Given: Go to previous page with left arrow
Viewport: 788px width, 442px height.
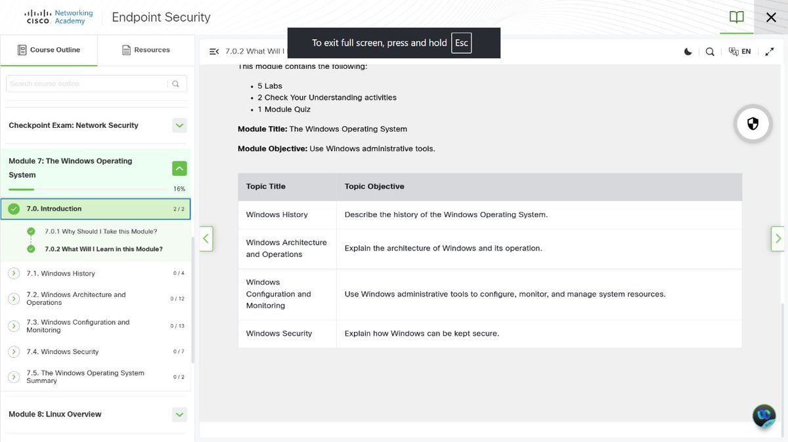Looking at the screenshot, I should pyautogui.click(x=206, y=239).
